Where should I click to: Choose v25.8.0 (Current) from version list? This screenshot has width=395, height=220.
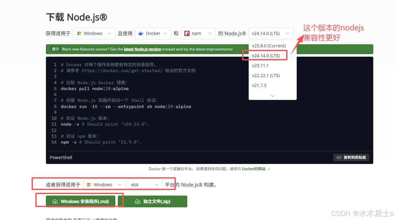point(269,45)
